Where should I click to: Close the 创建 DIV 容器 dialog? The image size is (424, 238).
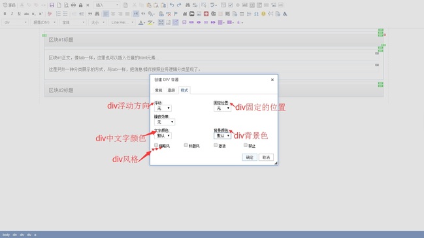[272, 80]
